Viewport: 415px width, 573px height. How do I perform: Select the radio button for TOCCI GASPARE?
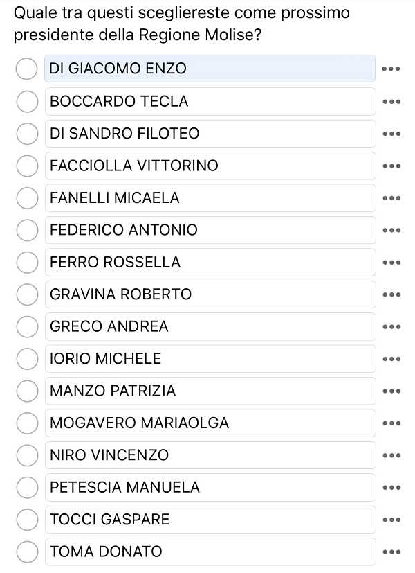point(27,520)
